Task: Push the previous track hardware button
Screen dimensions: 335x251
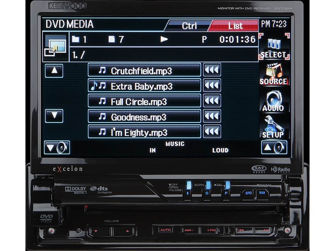Action: pos(244,230)
